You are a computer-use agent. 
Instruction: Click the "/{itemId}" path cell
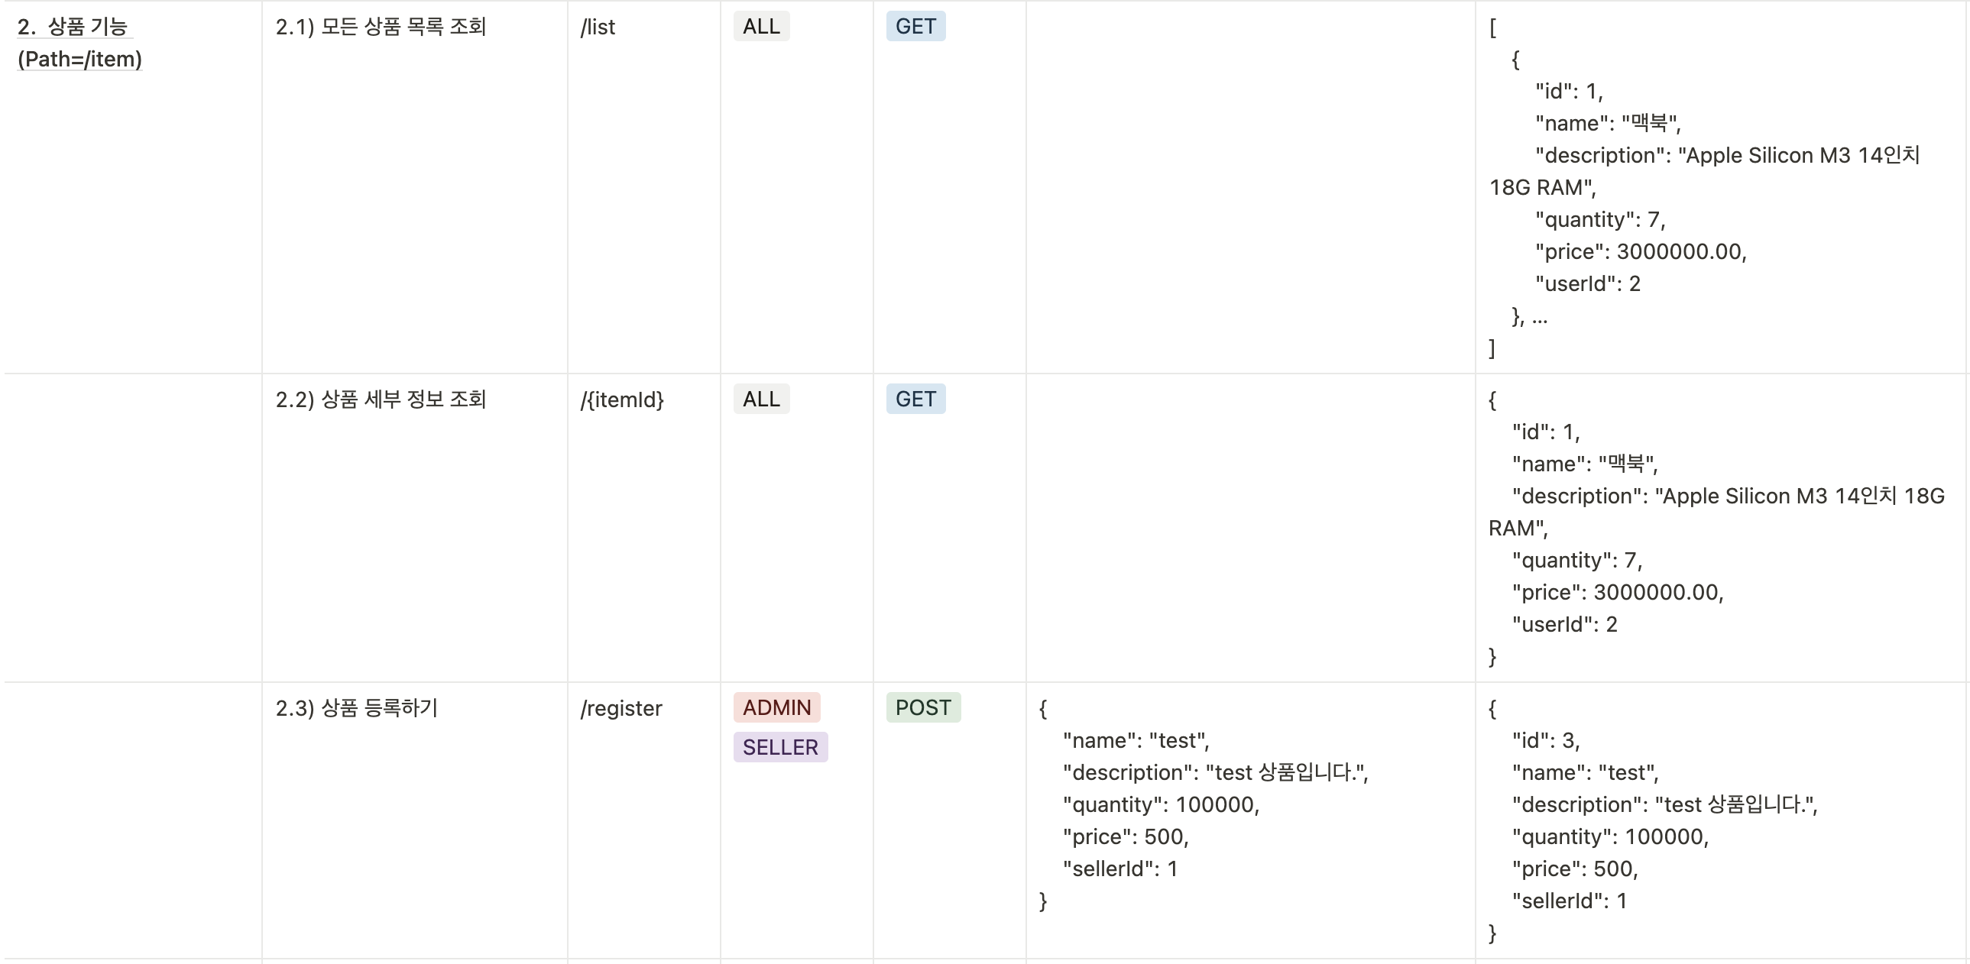click(622, 400)
